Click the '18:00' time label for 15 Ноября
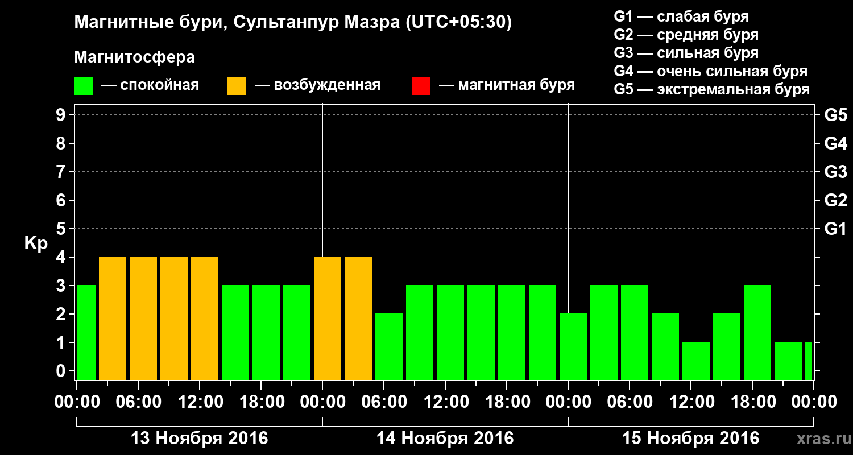853x455 pixels. [752, 402]
